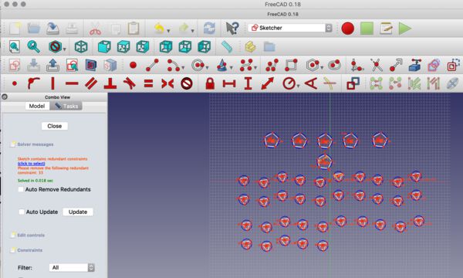Click the symmetry constraint icon
463x278 pixels.
coord(167,83)
